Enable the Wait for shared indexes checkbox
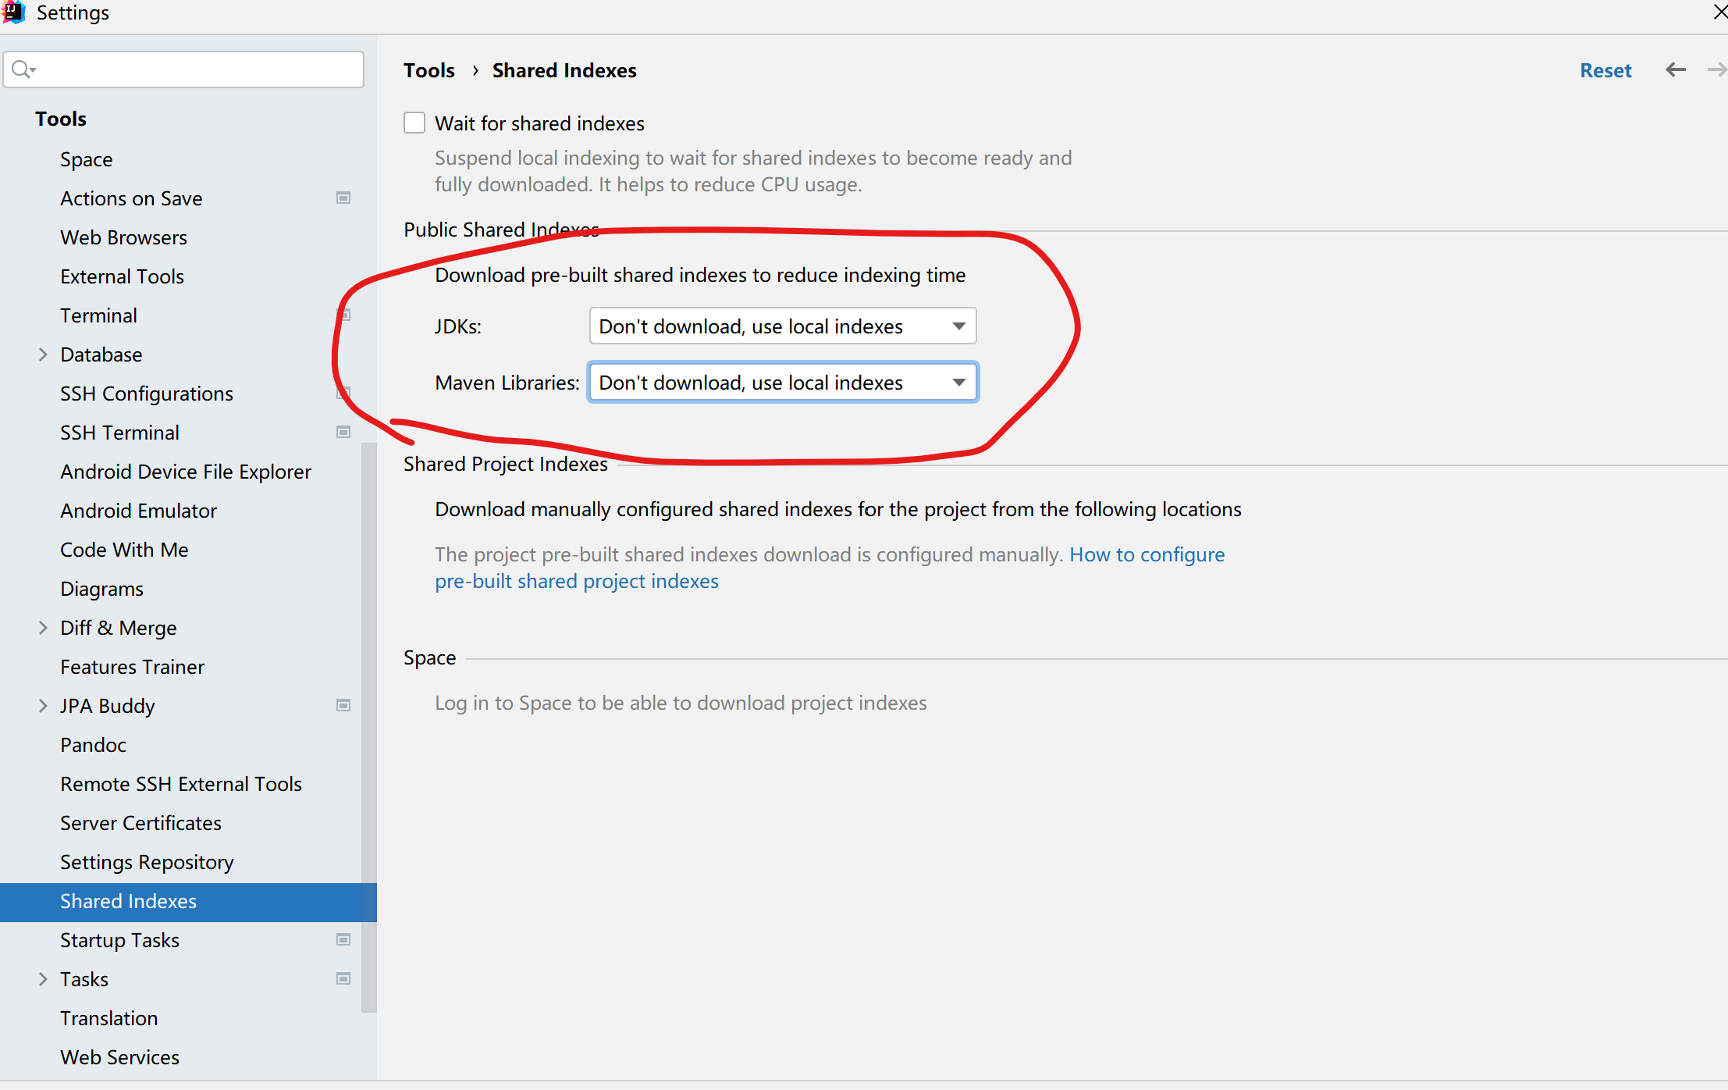Image resolution: width=1728 pixels, height=1090 pixels. pos(414,122)
